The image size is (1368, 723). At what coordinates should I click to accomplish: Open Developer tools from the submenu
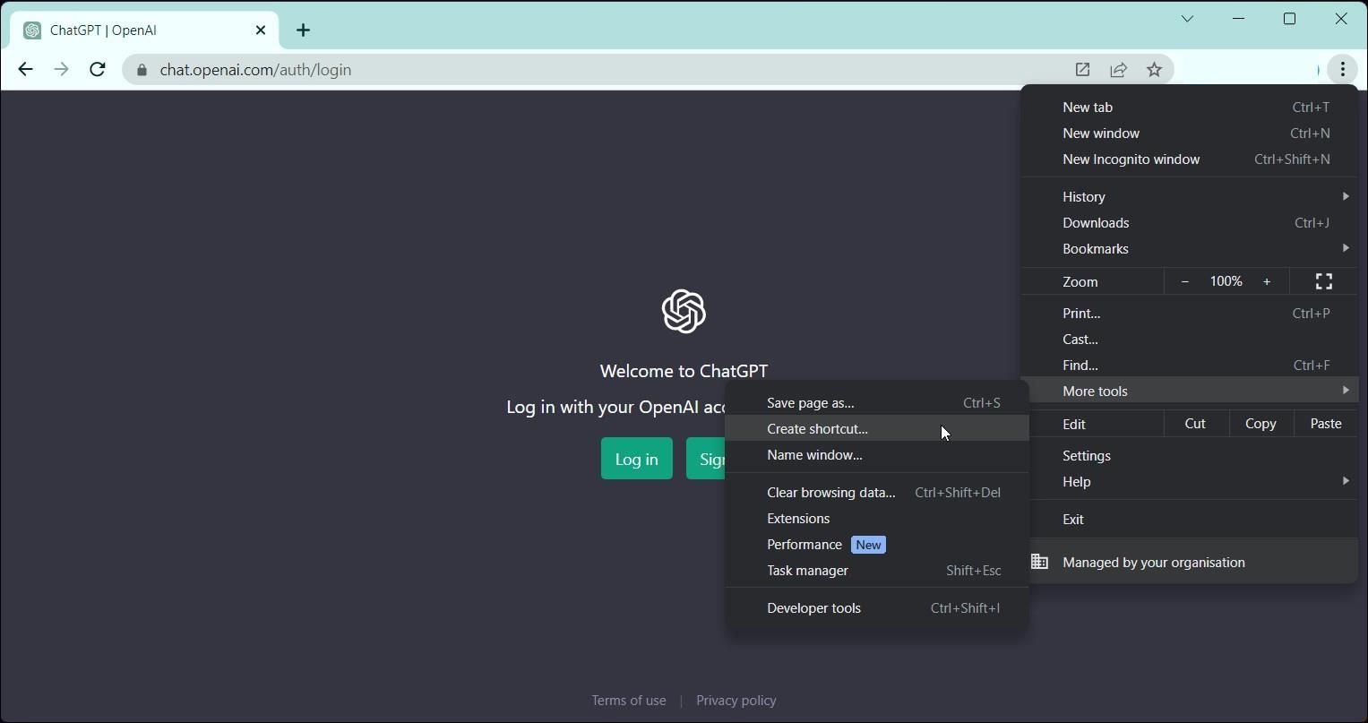click(x=813, y=607)
